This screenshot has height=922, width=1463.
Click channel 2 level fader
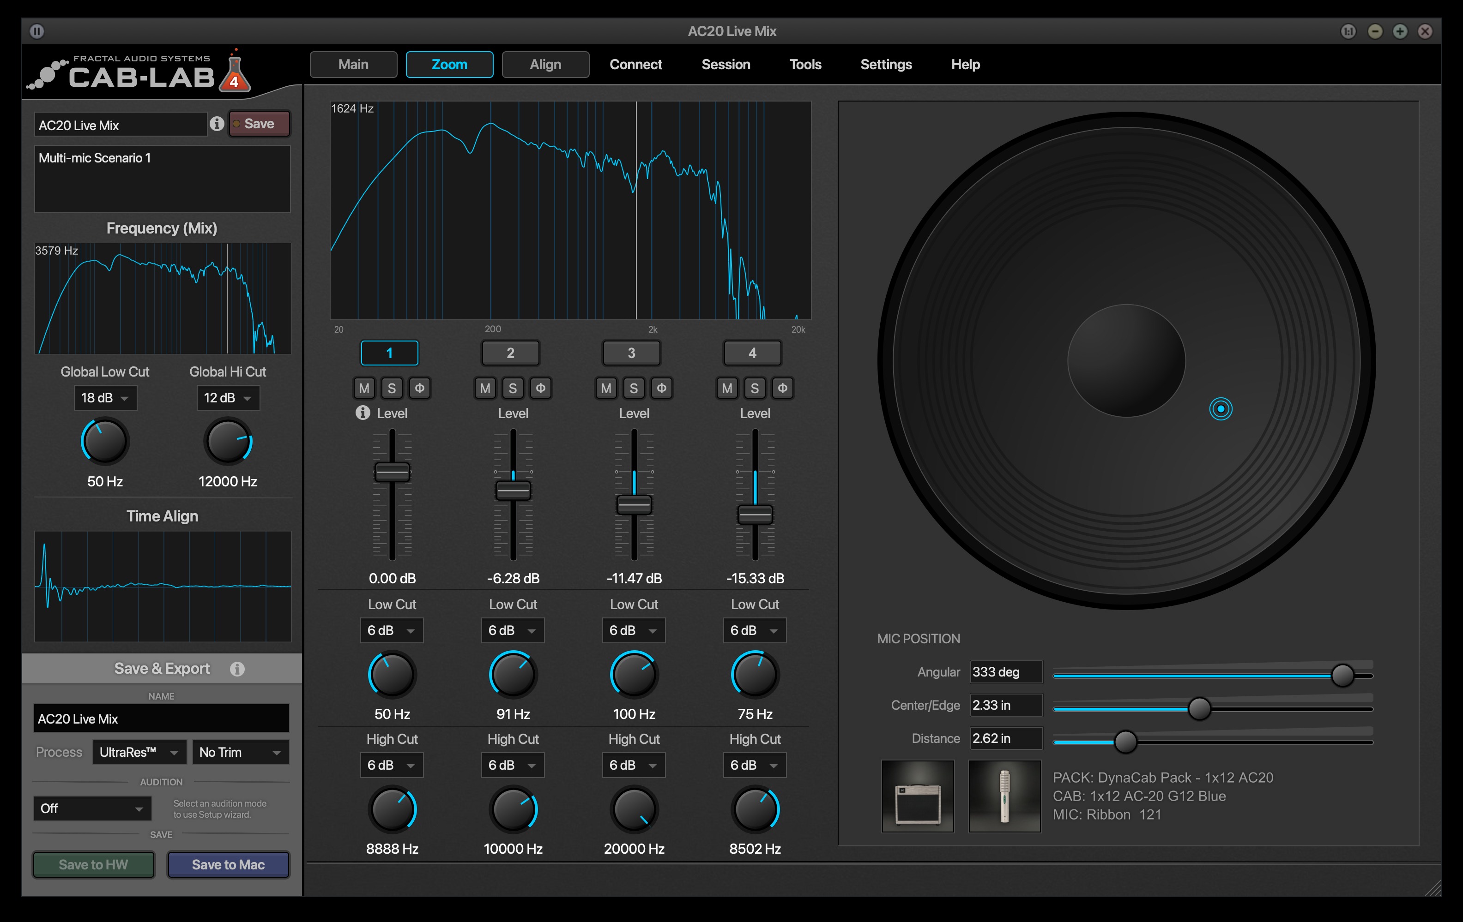(x=514, y=491)
